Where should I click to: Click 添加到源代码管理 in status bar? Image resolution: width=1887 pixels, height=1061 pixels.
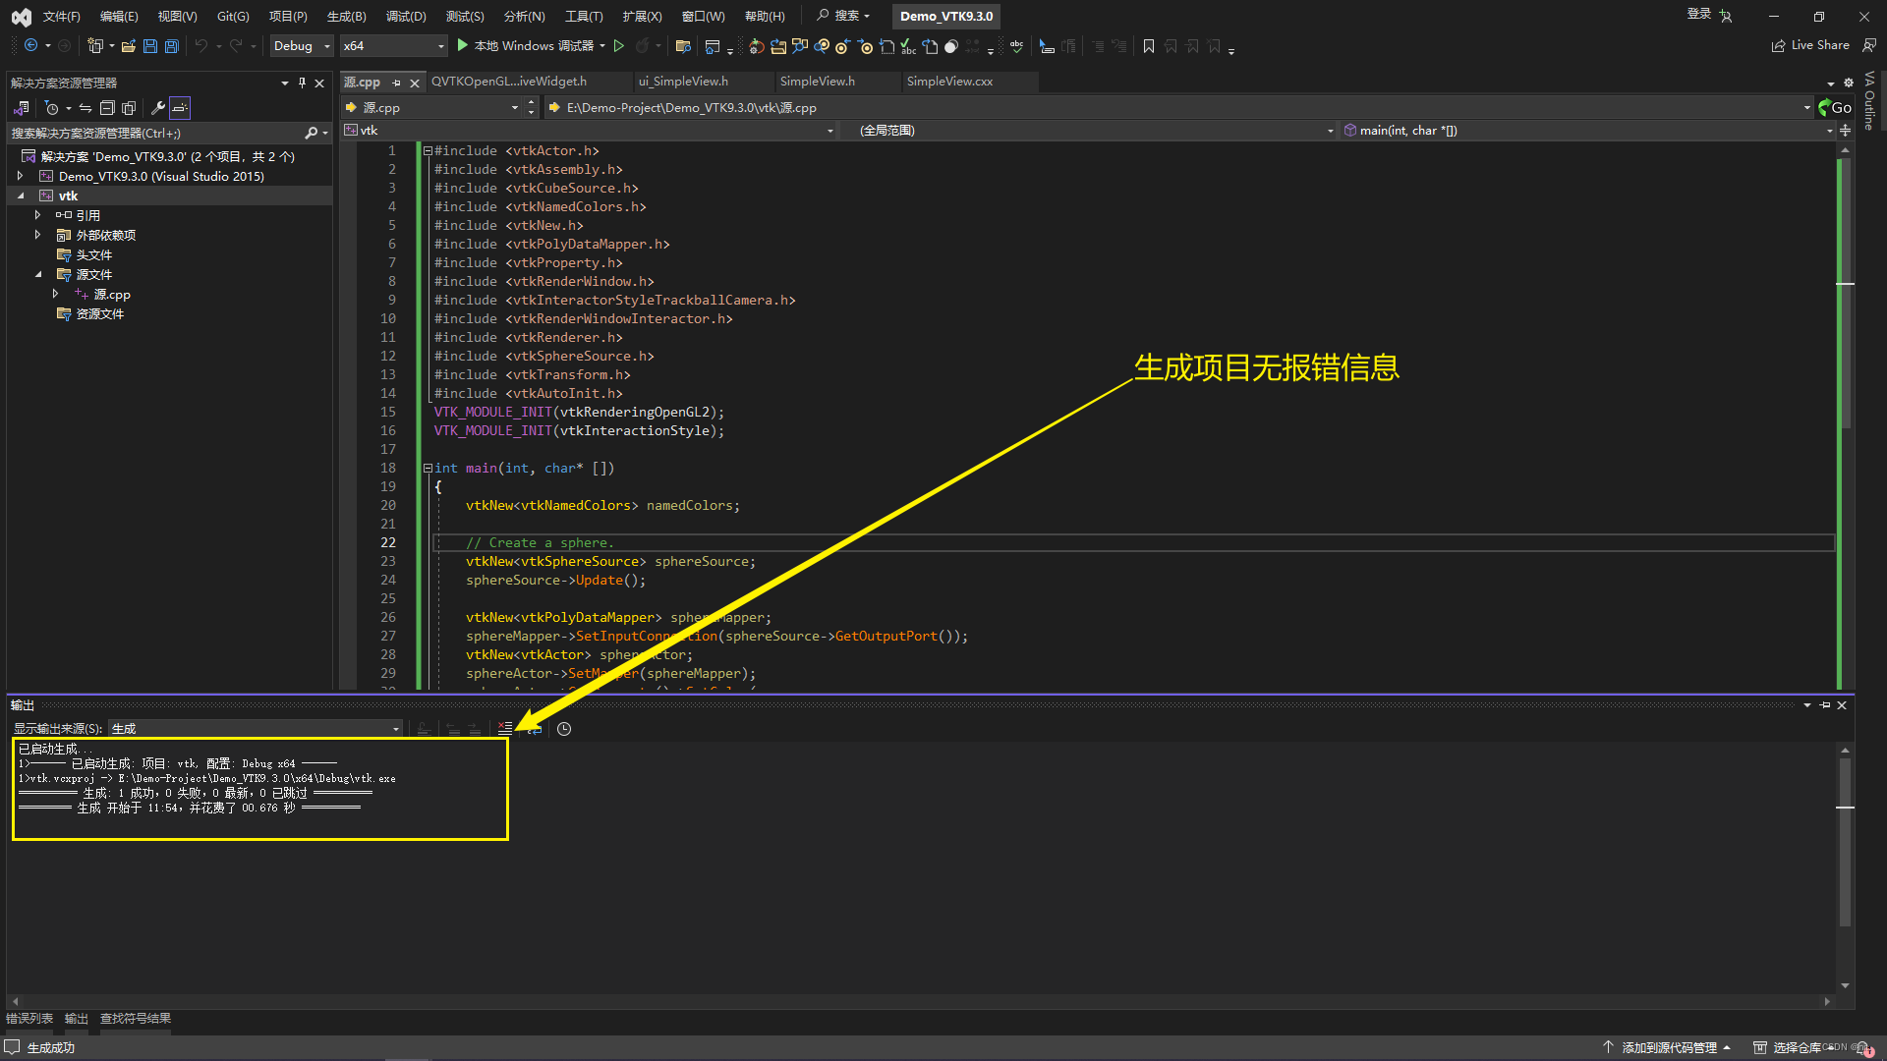click(1668, 1047)
